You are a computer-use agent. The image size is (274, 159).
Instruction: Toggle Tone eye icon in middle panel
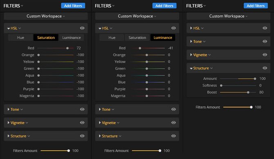click(173, 109)
